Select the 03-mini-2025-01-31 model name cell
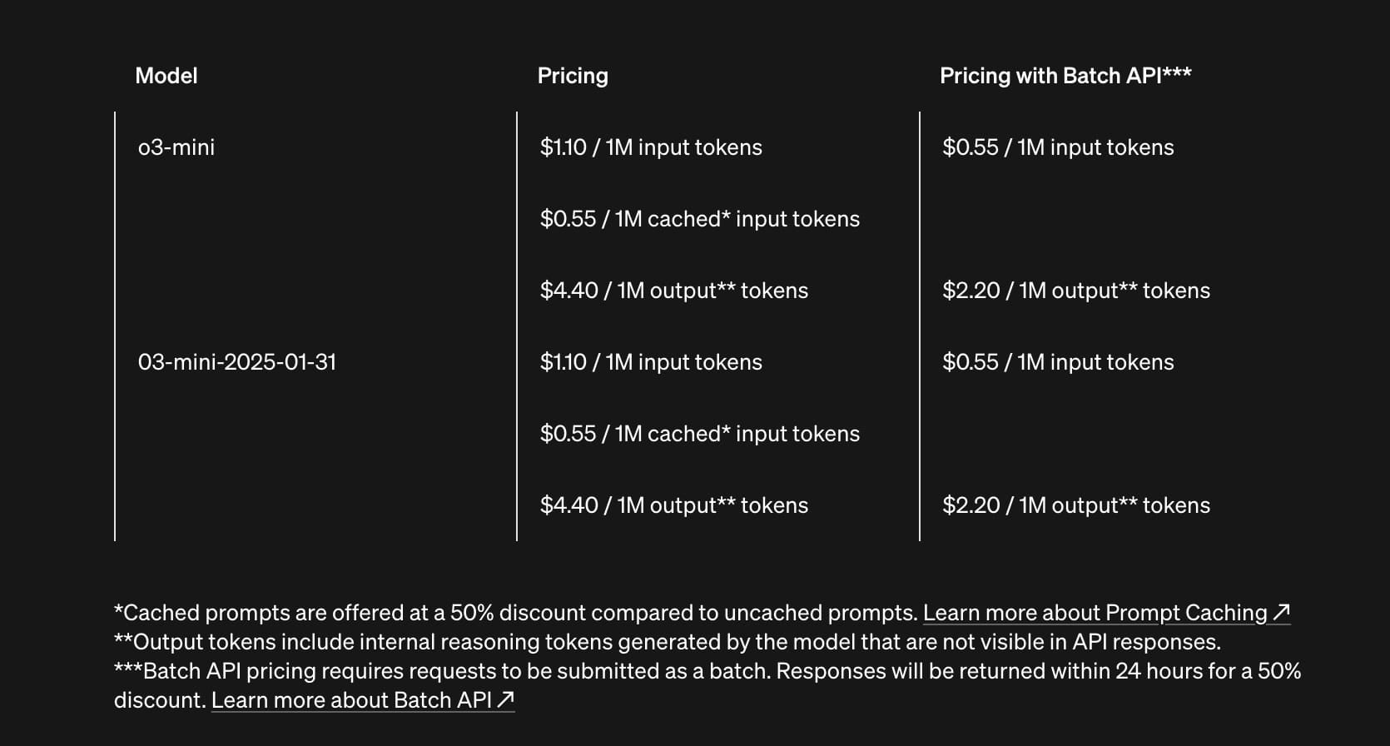Image resolution: width=1390 pixels, height=746 pixels. pyautogui.click(x=237, y=362)
